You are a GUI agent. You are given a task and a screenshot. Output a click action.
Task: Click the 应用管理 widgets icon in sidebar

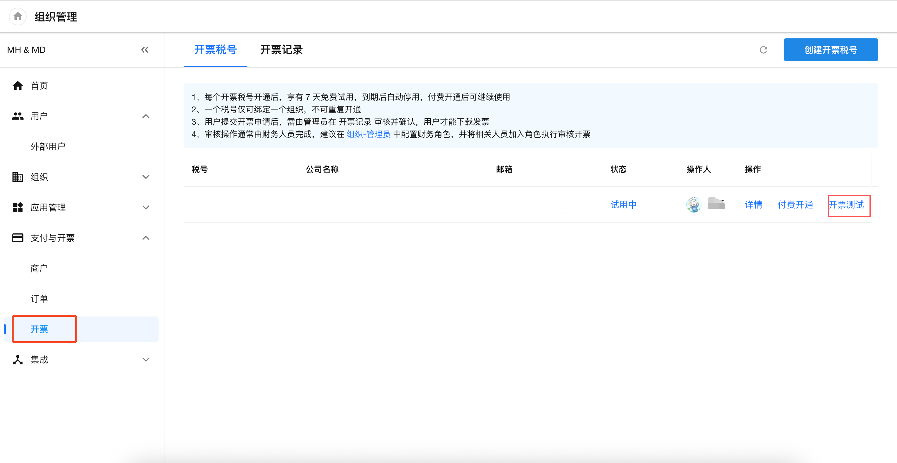pos(18,207)
